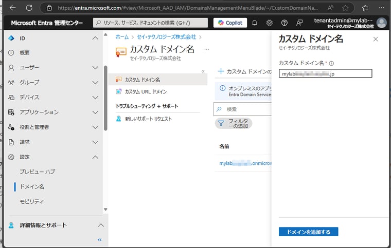Collapse the sidebar using the double chevron at its bottom
This screenshot has height=248, width=391.
click(x=100, y=240)
